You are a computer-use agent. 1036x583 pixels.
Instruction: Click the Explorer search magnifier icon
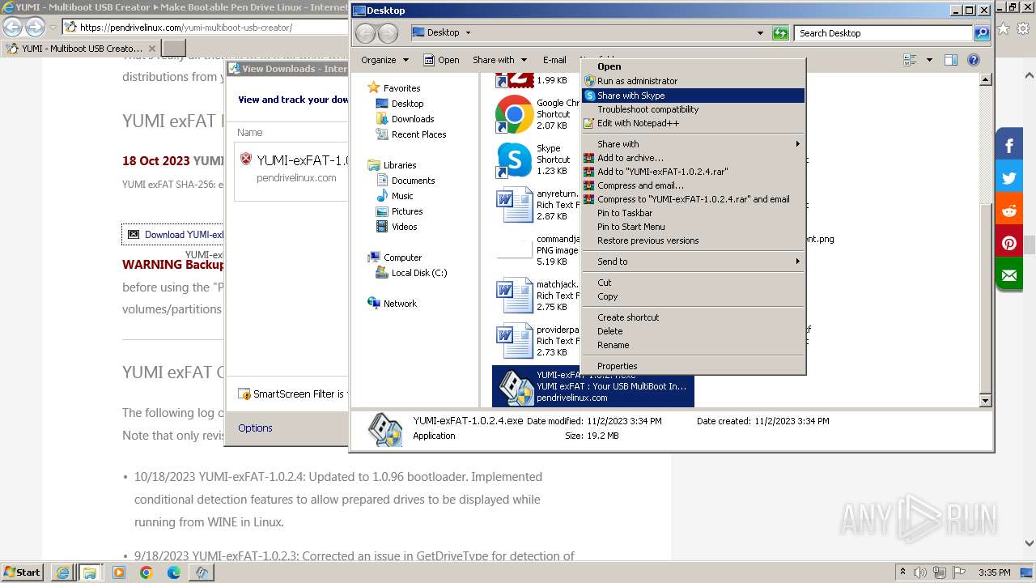pyautogui.click(x=982, y=33)
